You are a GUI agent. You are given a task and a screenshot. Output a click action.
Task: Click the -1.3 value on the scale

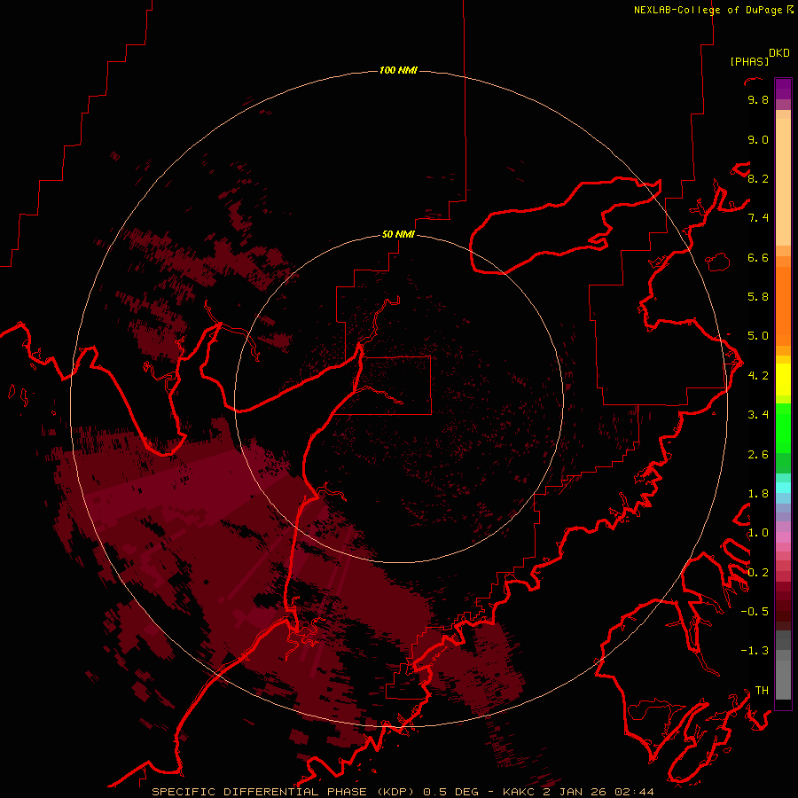[x=755, y=651]
